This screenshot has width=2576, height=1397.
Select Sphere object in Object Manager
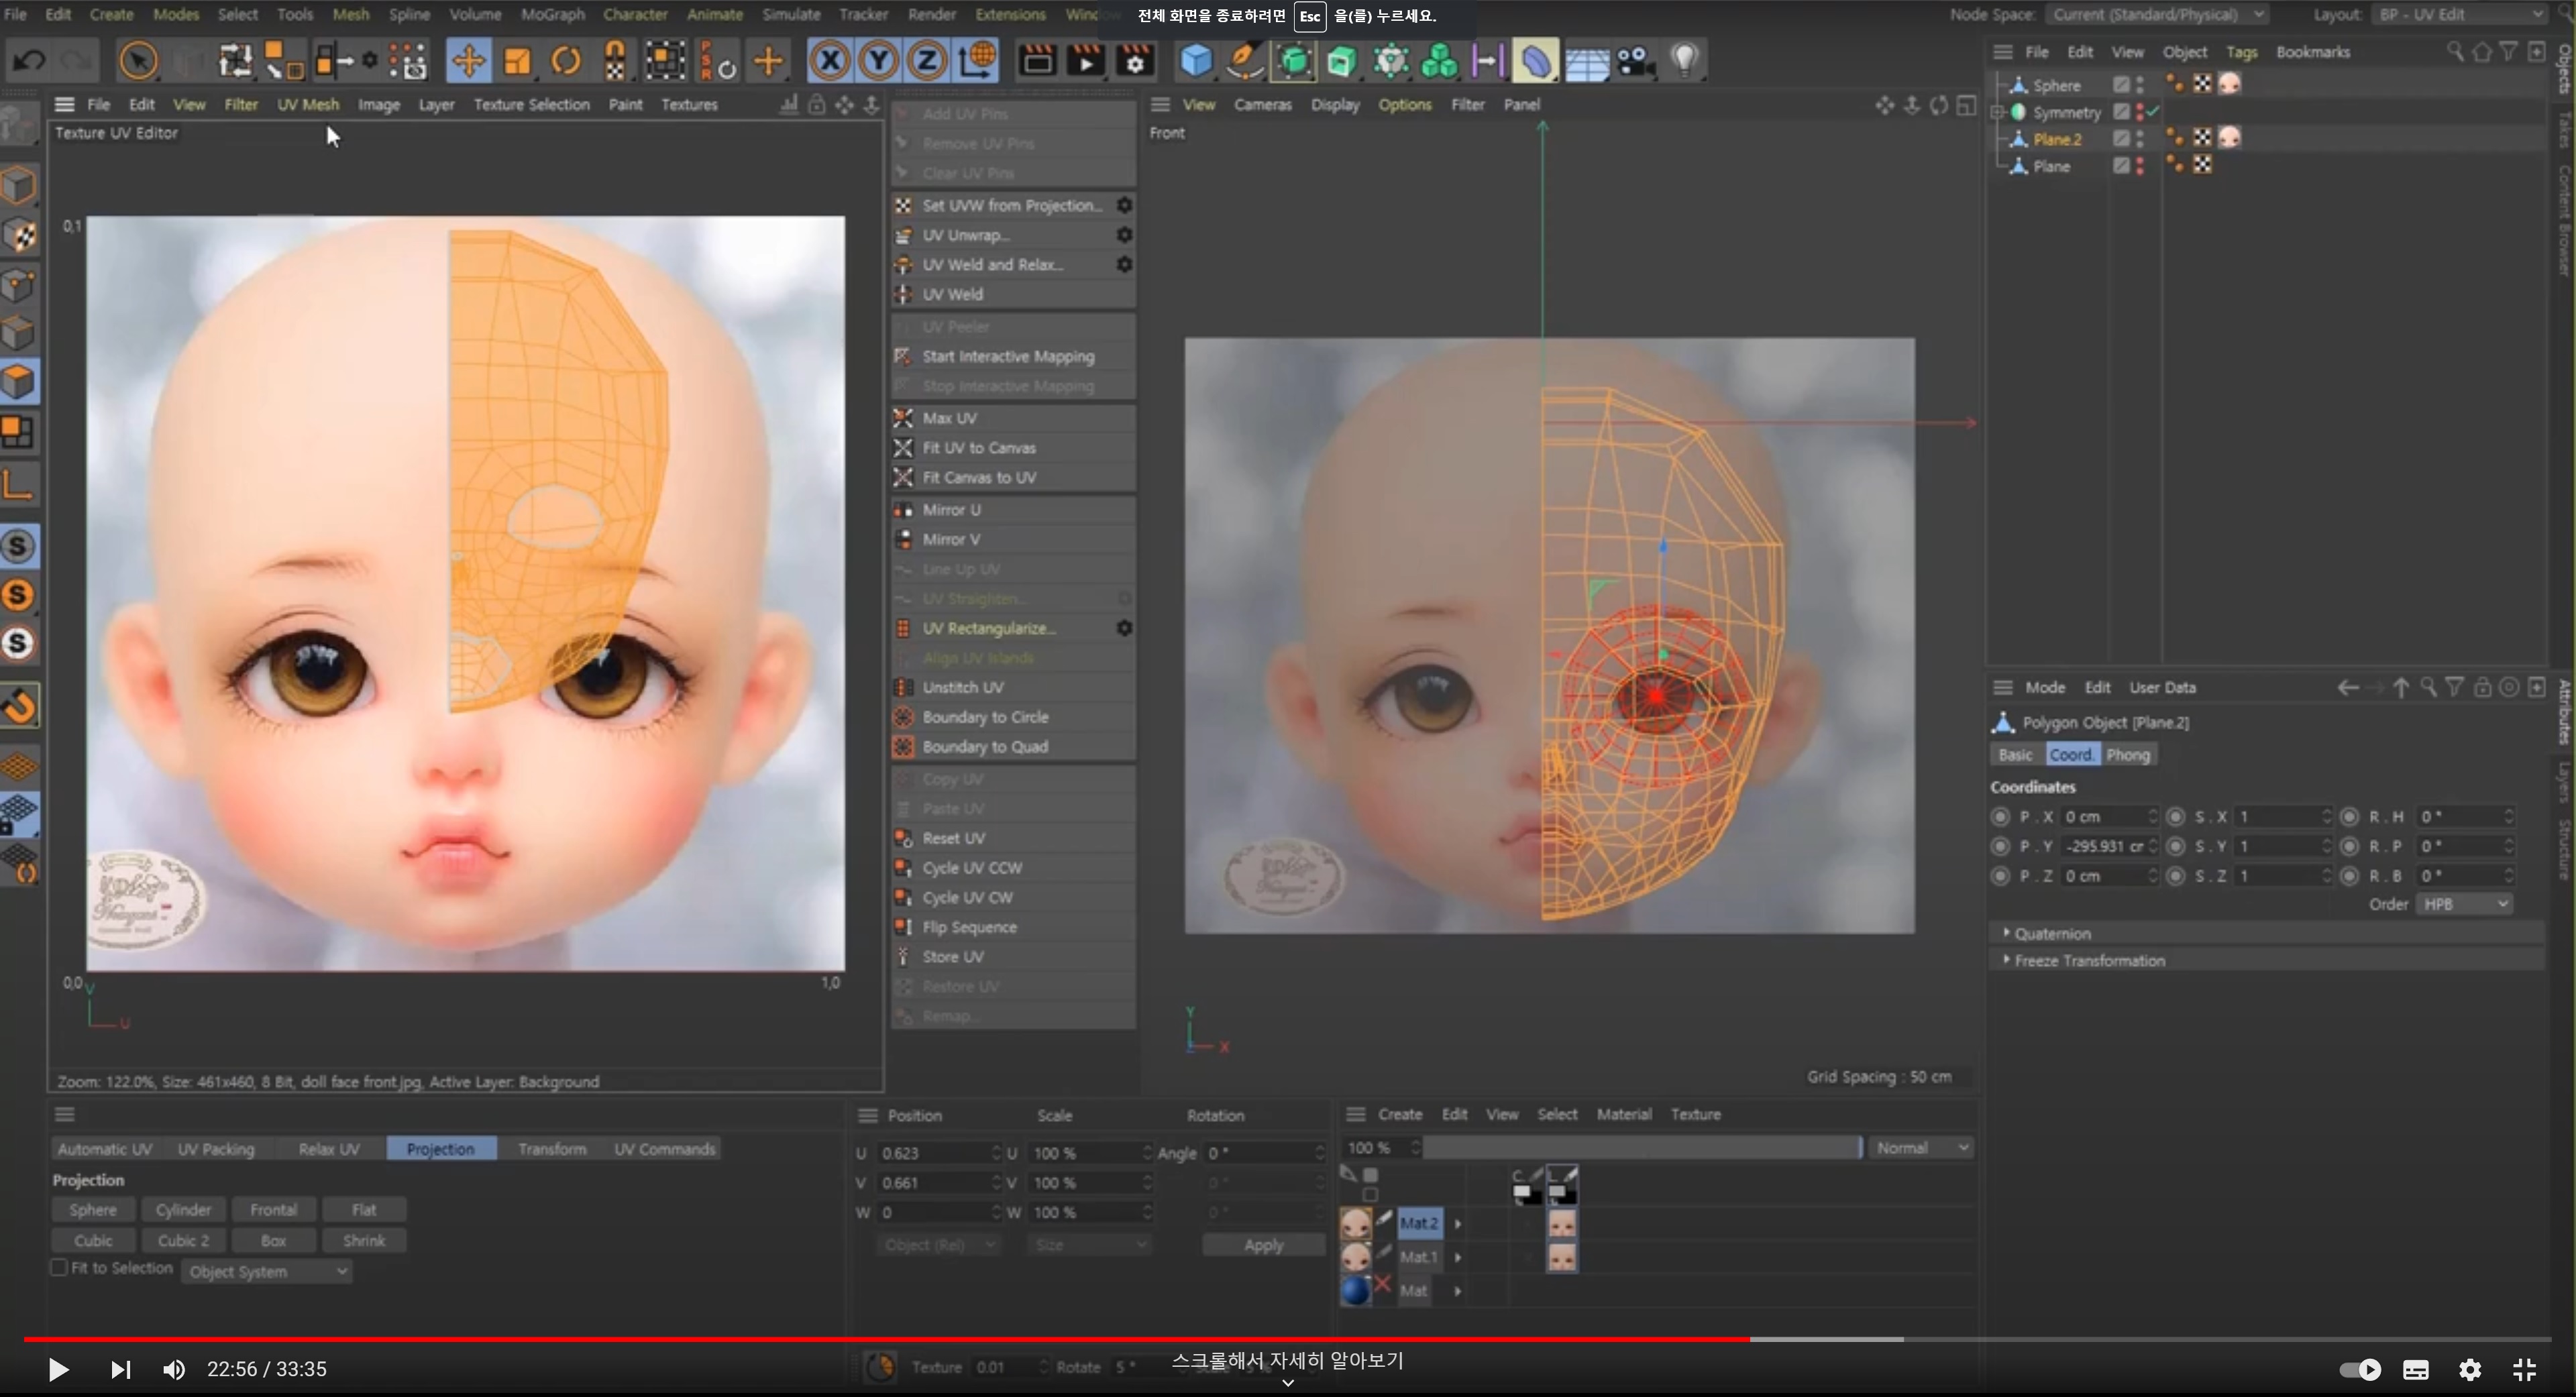[2056, 85]
